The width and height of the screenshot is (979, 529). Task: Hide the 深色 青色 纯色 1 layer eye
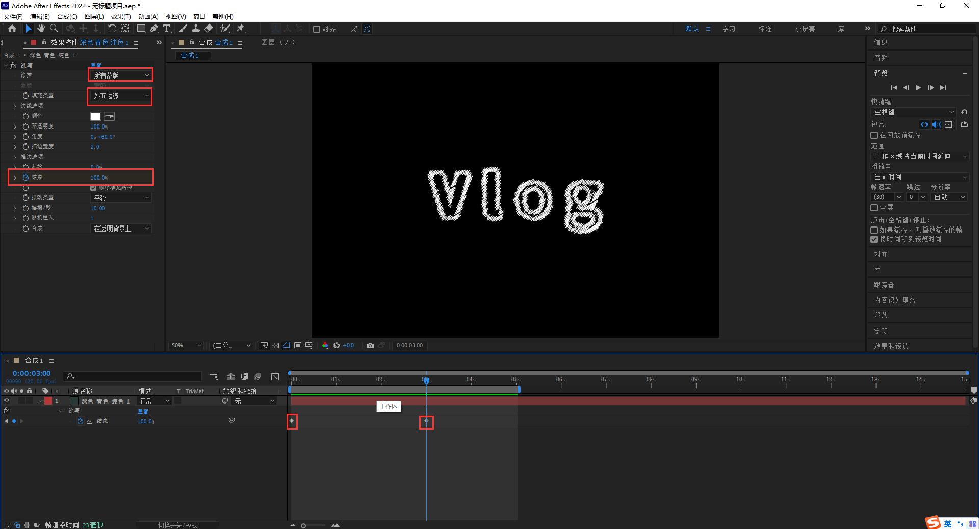7,401
